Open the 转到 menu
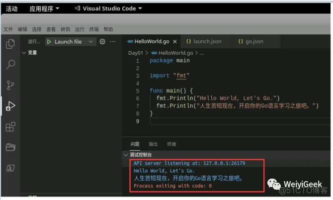333x200 pixels. 65,29
